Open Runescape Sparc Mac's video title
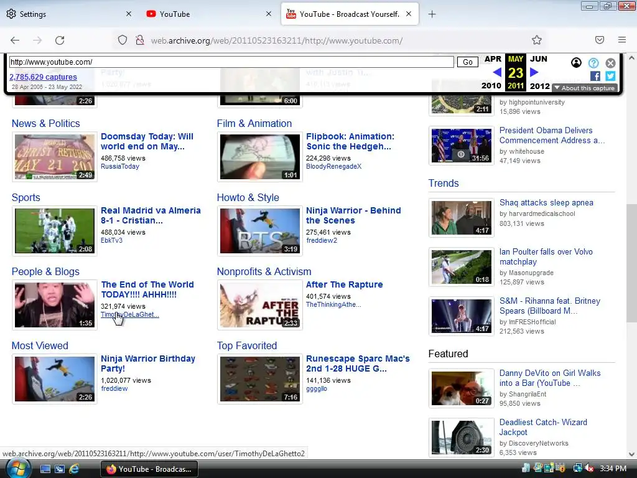 click(x=358, y=363)
